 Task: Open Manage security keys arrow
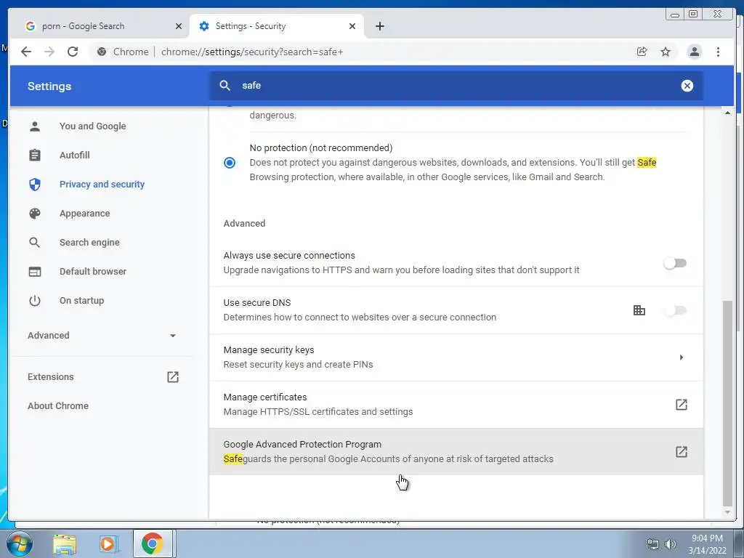coord(682,357)
